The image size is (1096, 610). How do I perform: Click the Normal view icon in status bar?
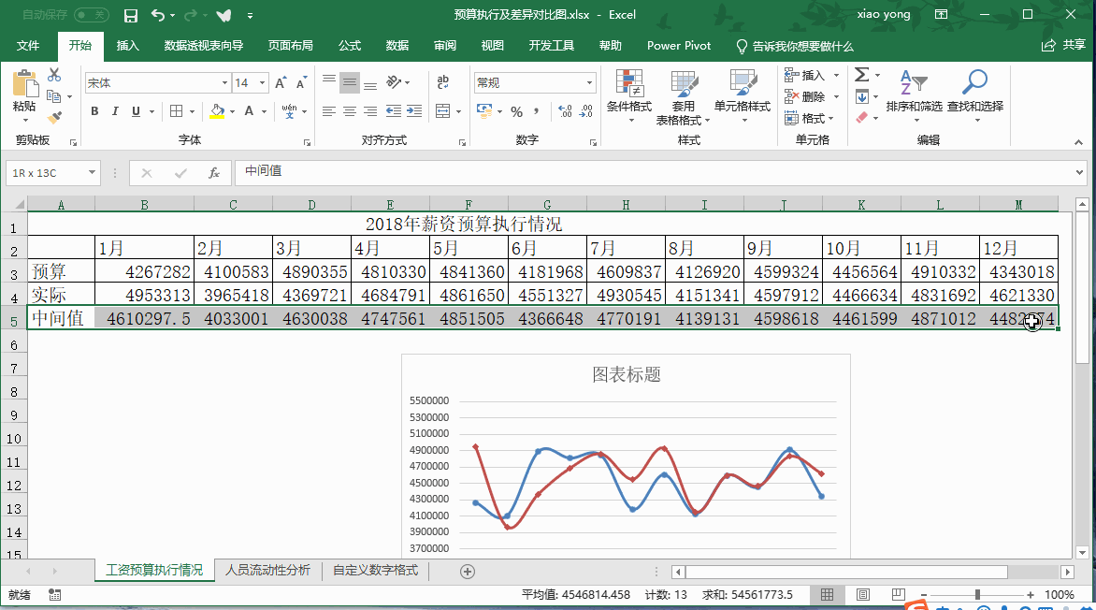[827, 595]
